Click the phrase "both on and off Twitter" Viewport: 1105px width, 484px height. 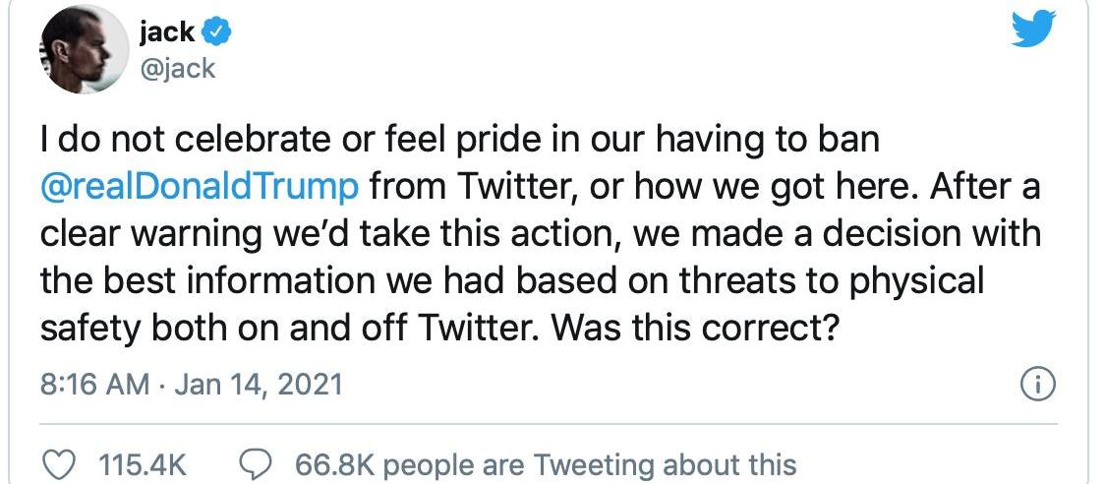tap(344, 328)
